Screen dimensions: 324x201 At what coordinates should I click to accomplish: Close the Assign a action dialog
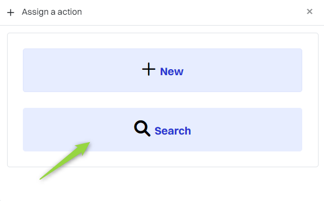(x=309, y=11)
